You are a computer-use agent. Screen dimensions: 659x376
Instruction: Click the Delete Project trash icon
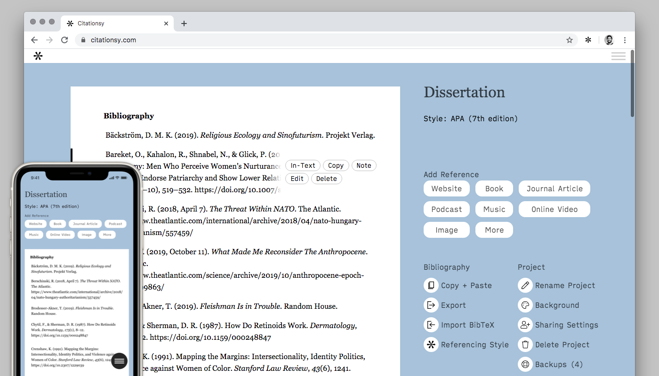pos(525,345)
